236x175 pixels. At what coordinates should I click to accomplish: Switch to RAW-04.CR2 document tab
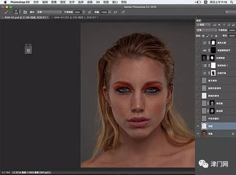click(x=76, y=17)
